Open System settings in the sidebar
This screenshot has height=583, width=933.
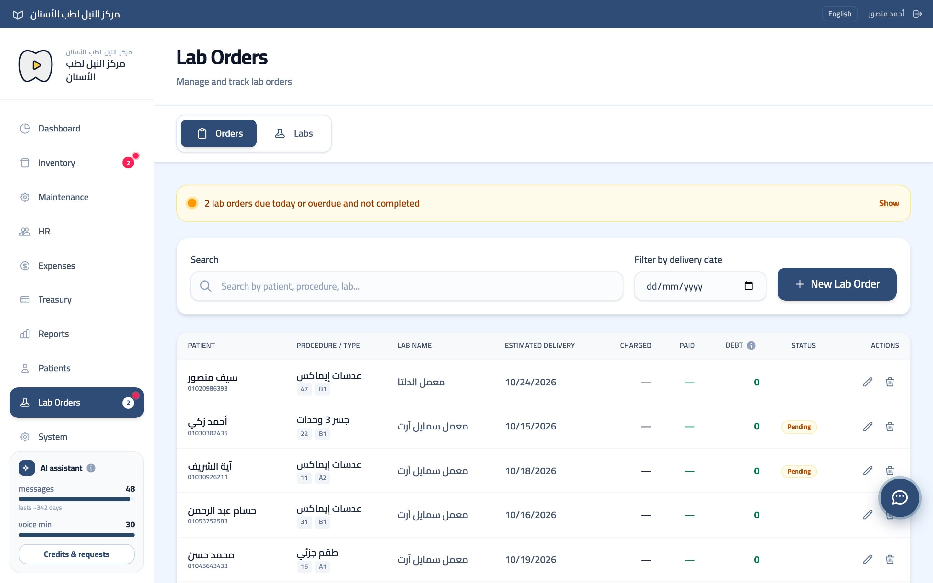click(x=77, y=437)
